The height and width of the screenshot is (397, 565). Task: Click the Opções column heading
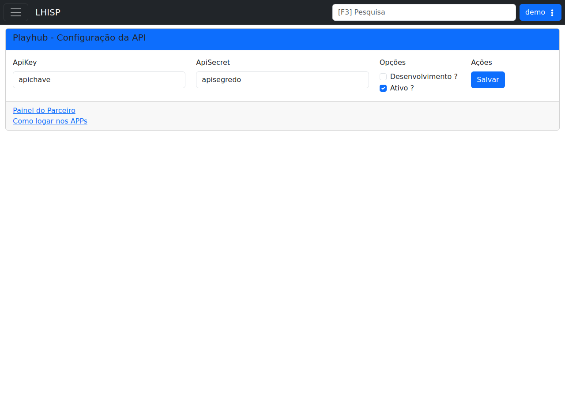tap(392, 63)
